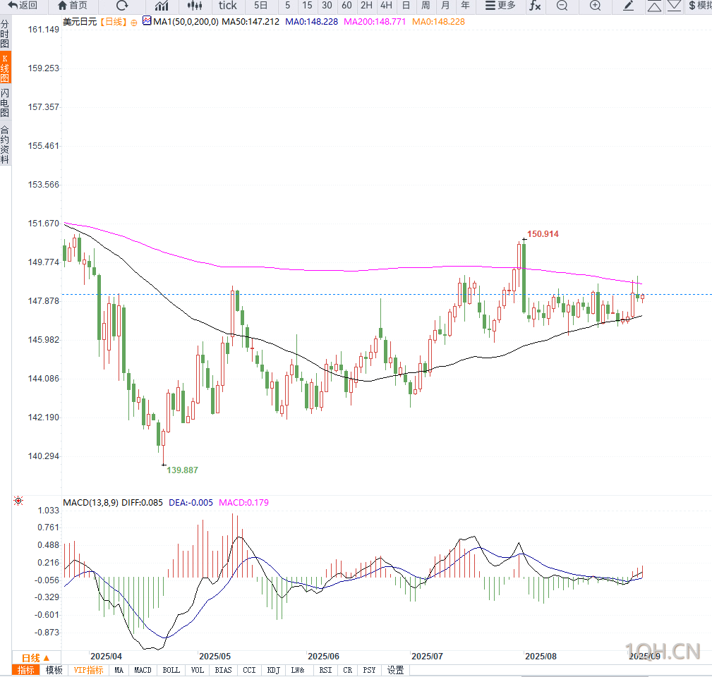712x677 pixels.
Task: Zoom in with the plus magnifier
Action: pos(595,6)
